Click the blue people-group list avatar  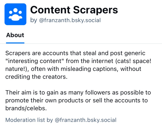coord(15,14)
